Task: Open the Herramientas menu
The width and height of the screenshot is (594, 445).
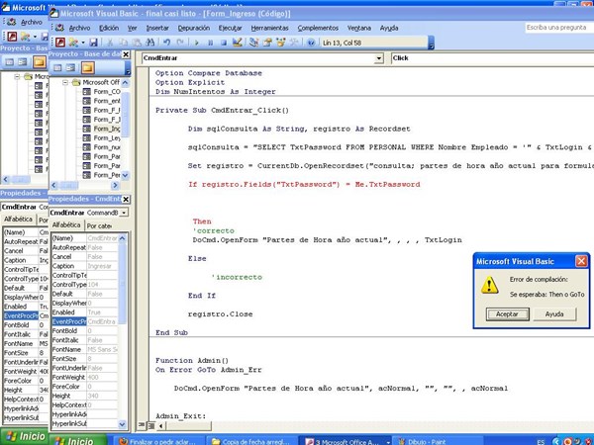Action: (270, 28)
